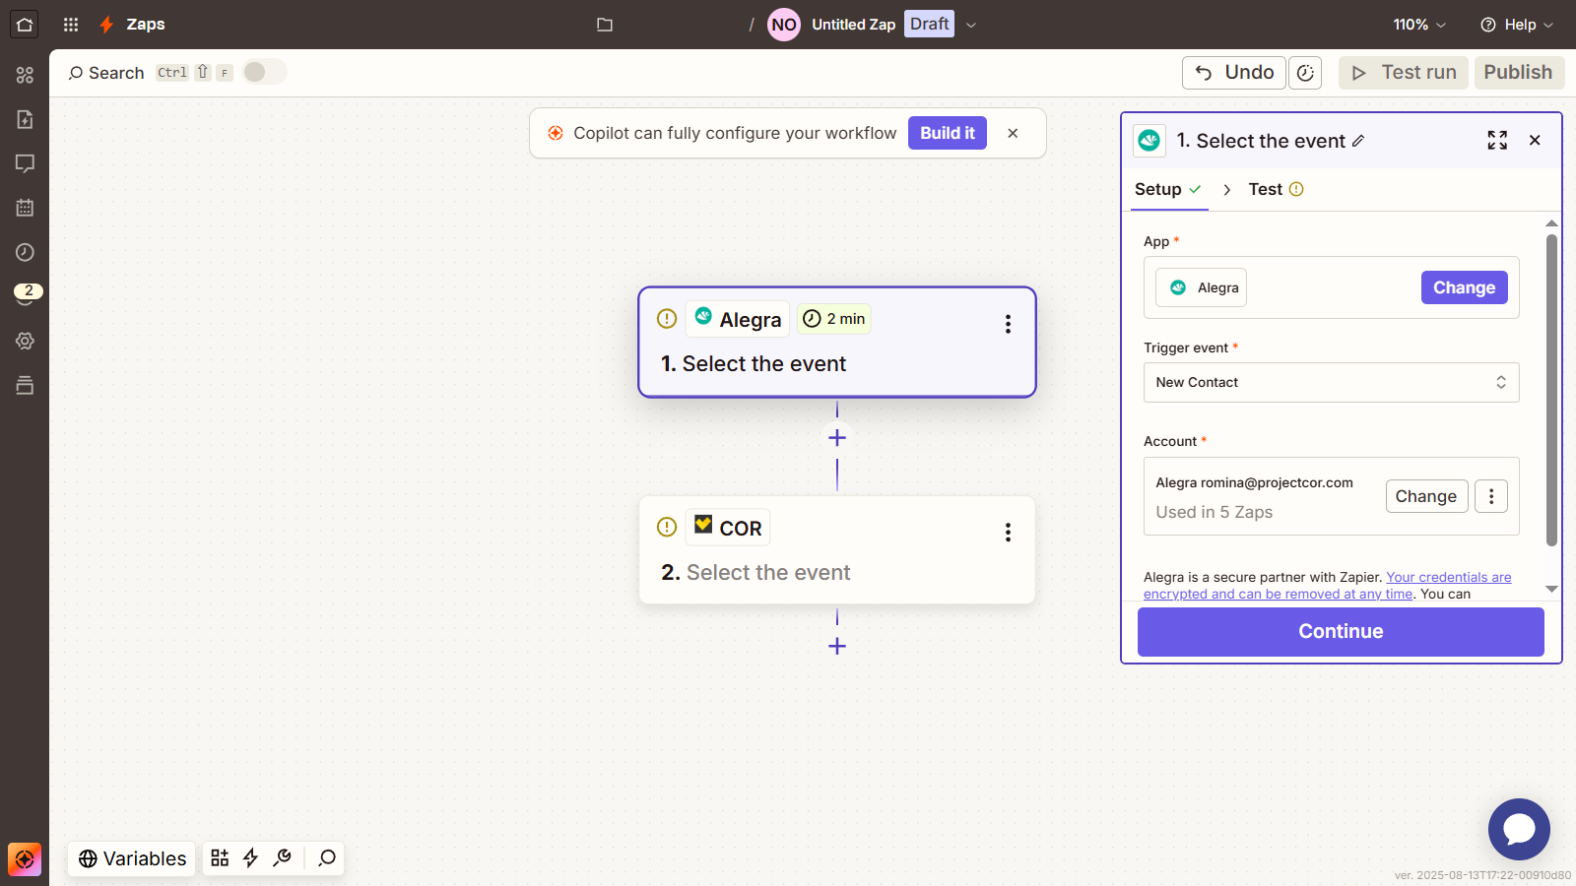The height and width of the screenshot is (886, 1576).
Task: Open the account three-dot options menu
Action: pos(1491,496)
